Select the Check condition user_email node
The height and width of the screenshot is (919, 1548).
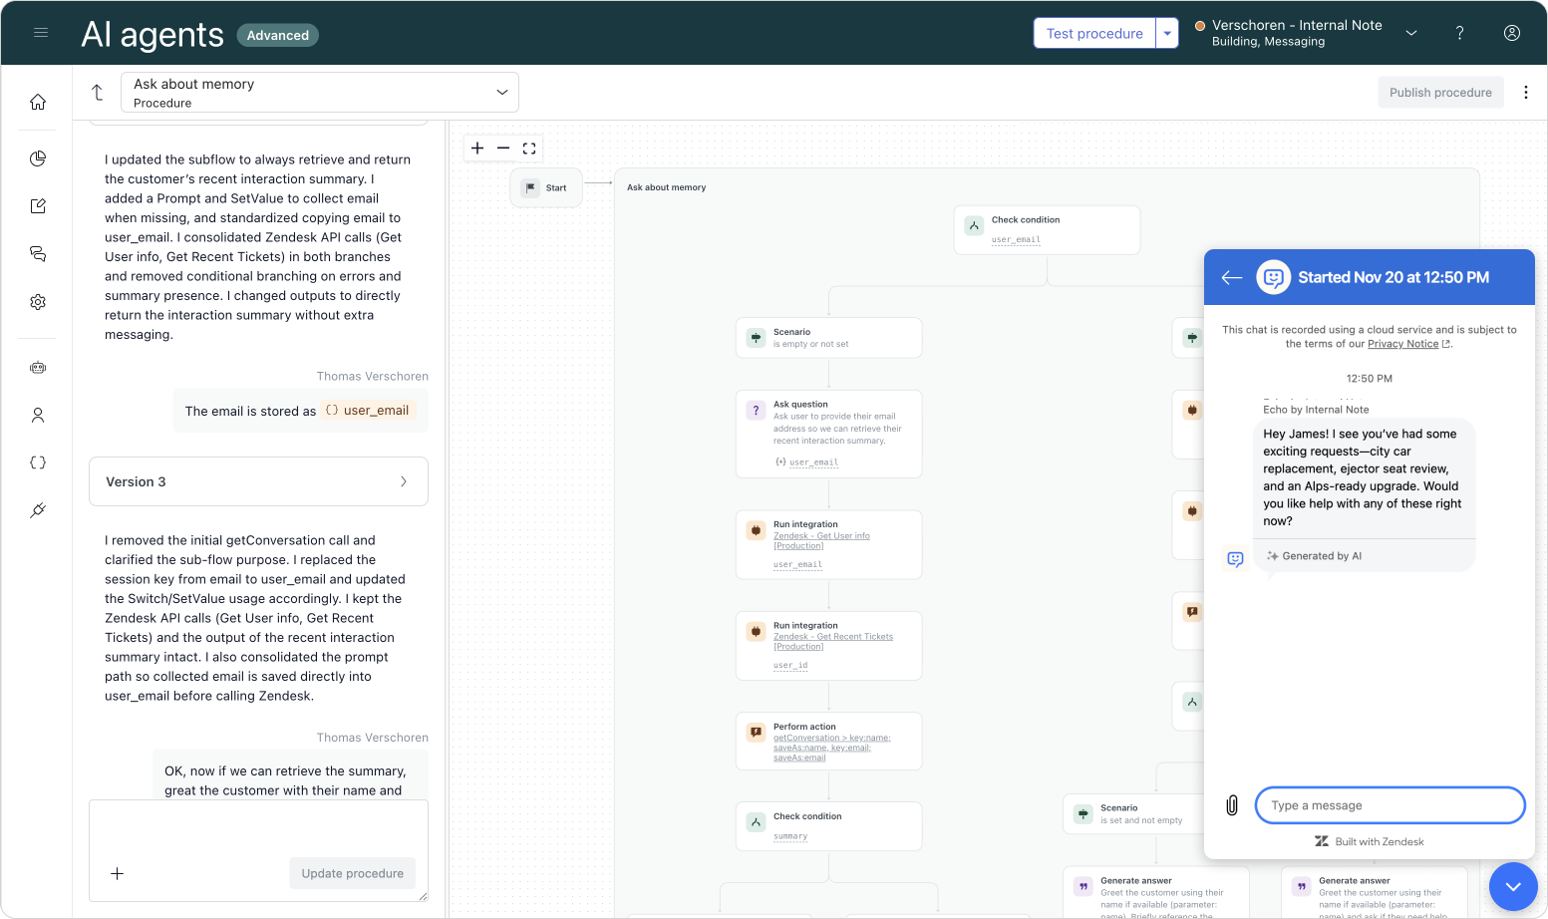1047,229
